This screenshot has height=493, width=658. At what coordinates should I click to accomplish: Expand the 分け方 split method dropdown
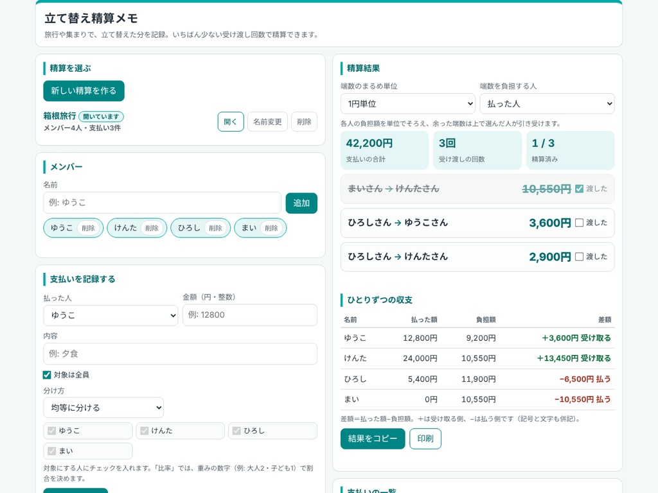tap(103, 408)
